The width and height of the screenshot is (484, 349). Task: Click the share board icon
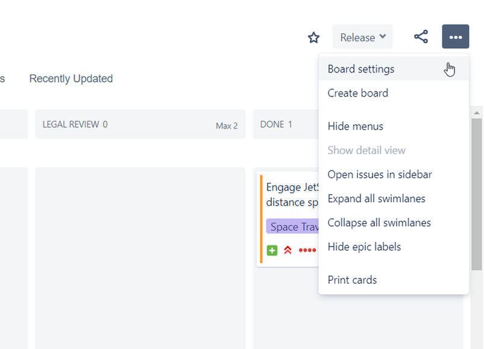click(421, 36)
